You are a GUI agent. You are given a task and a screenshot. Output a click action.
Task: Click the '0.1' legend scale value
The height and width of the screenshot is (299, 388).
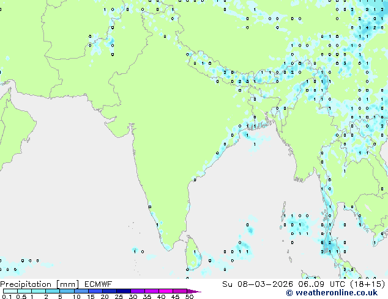point(7,297)
